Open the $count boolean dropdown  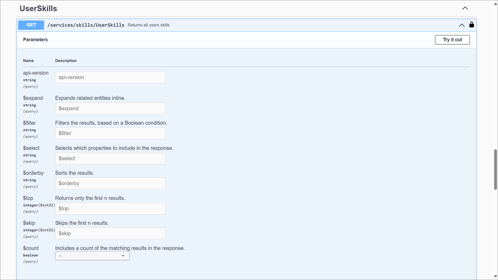[x=92, y=256]
